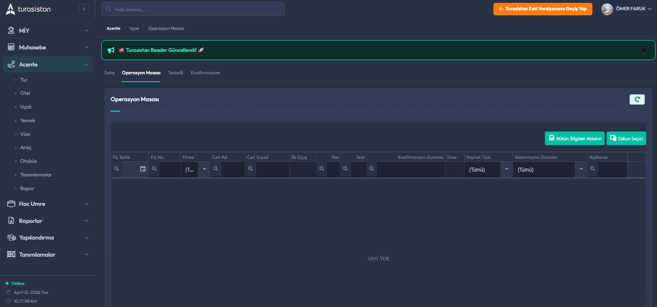Click the refresh icon in Operasyon Masası panel
Viewport: 657px width, 307px height.
[637, 99]
